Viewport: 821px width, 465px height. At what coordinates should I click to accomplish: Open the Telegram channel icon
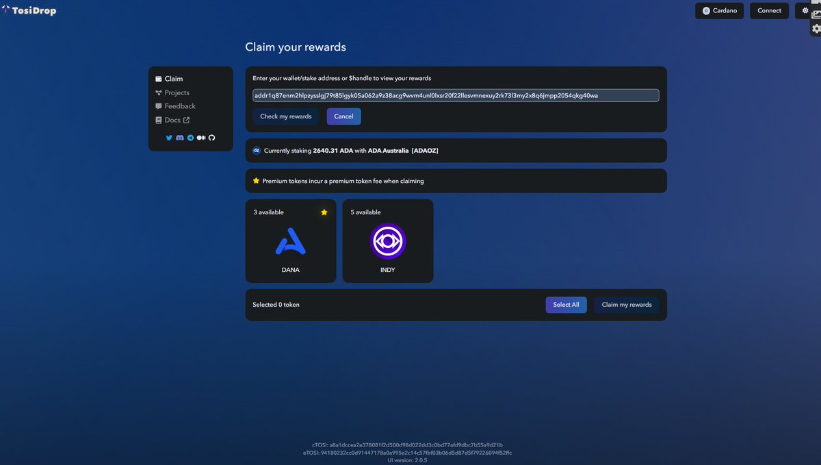(x=190, y=138)
